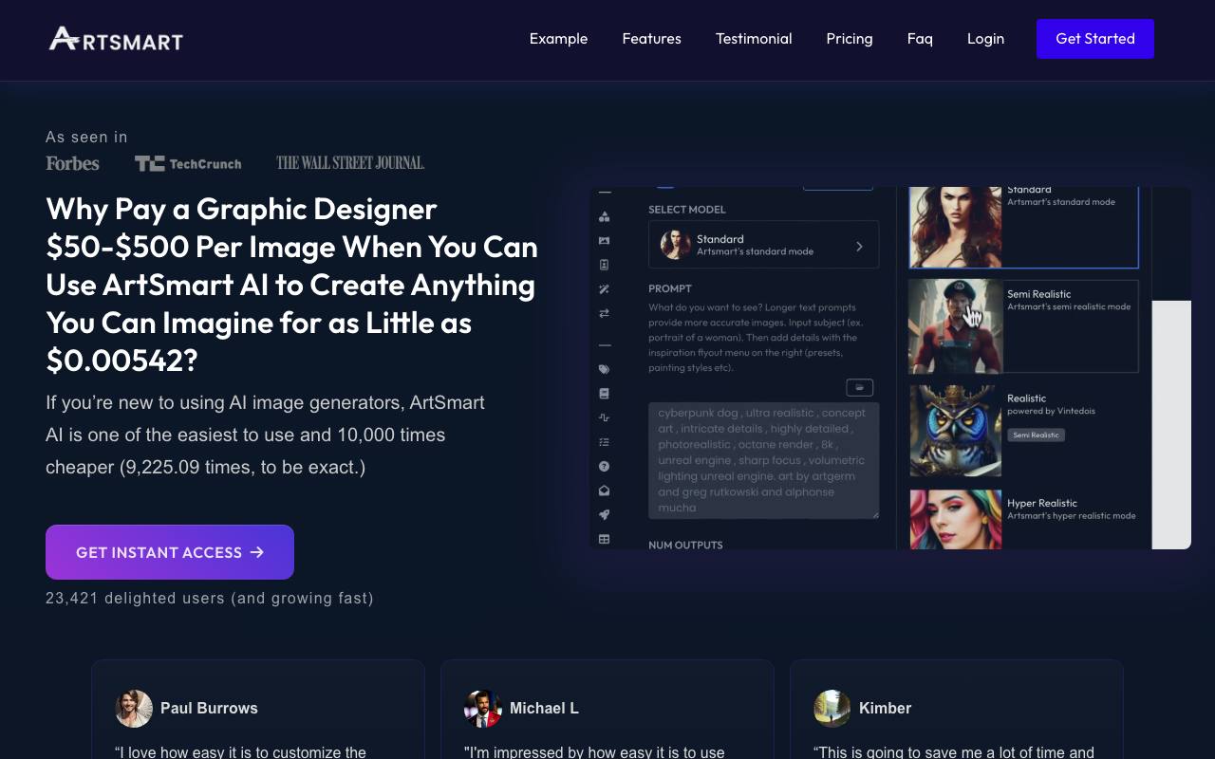Click the Get Started button

click(x=1095, y=39)
